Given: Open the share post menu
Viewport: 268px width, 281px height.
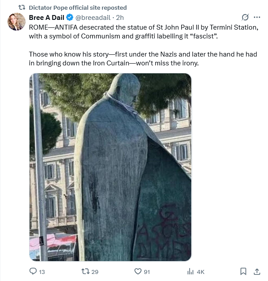Looking at the screenshot, I should 257,271.
